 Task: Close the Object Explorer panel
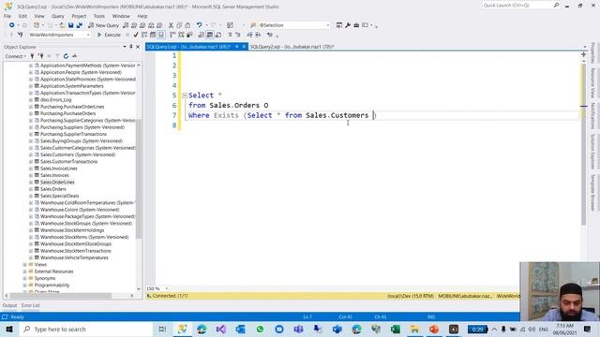(138, 47)
